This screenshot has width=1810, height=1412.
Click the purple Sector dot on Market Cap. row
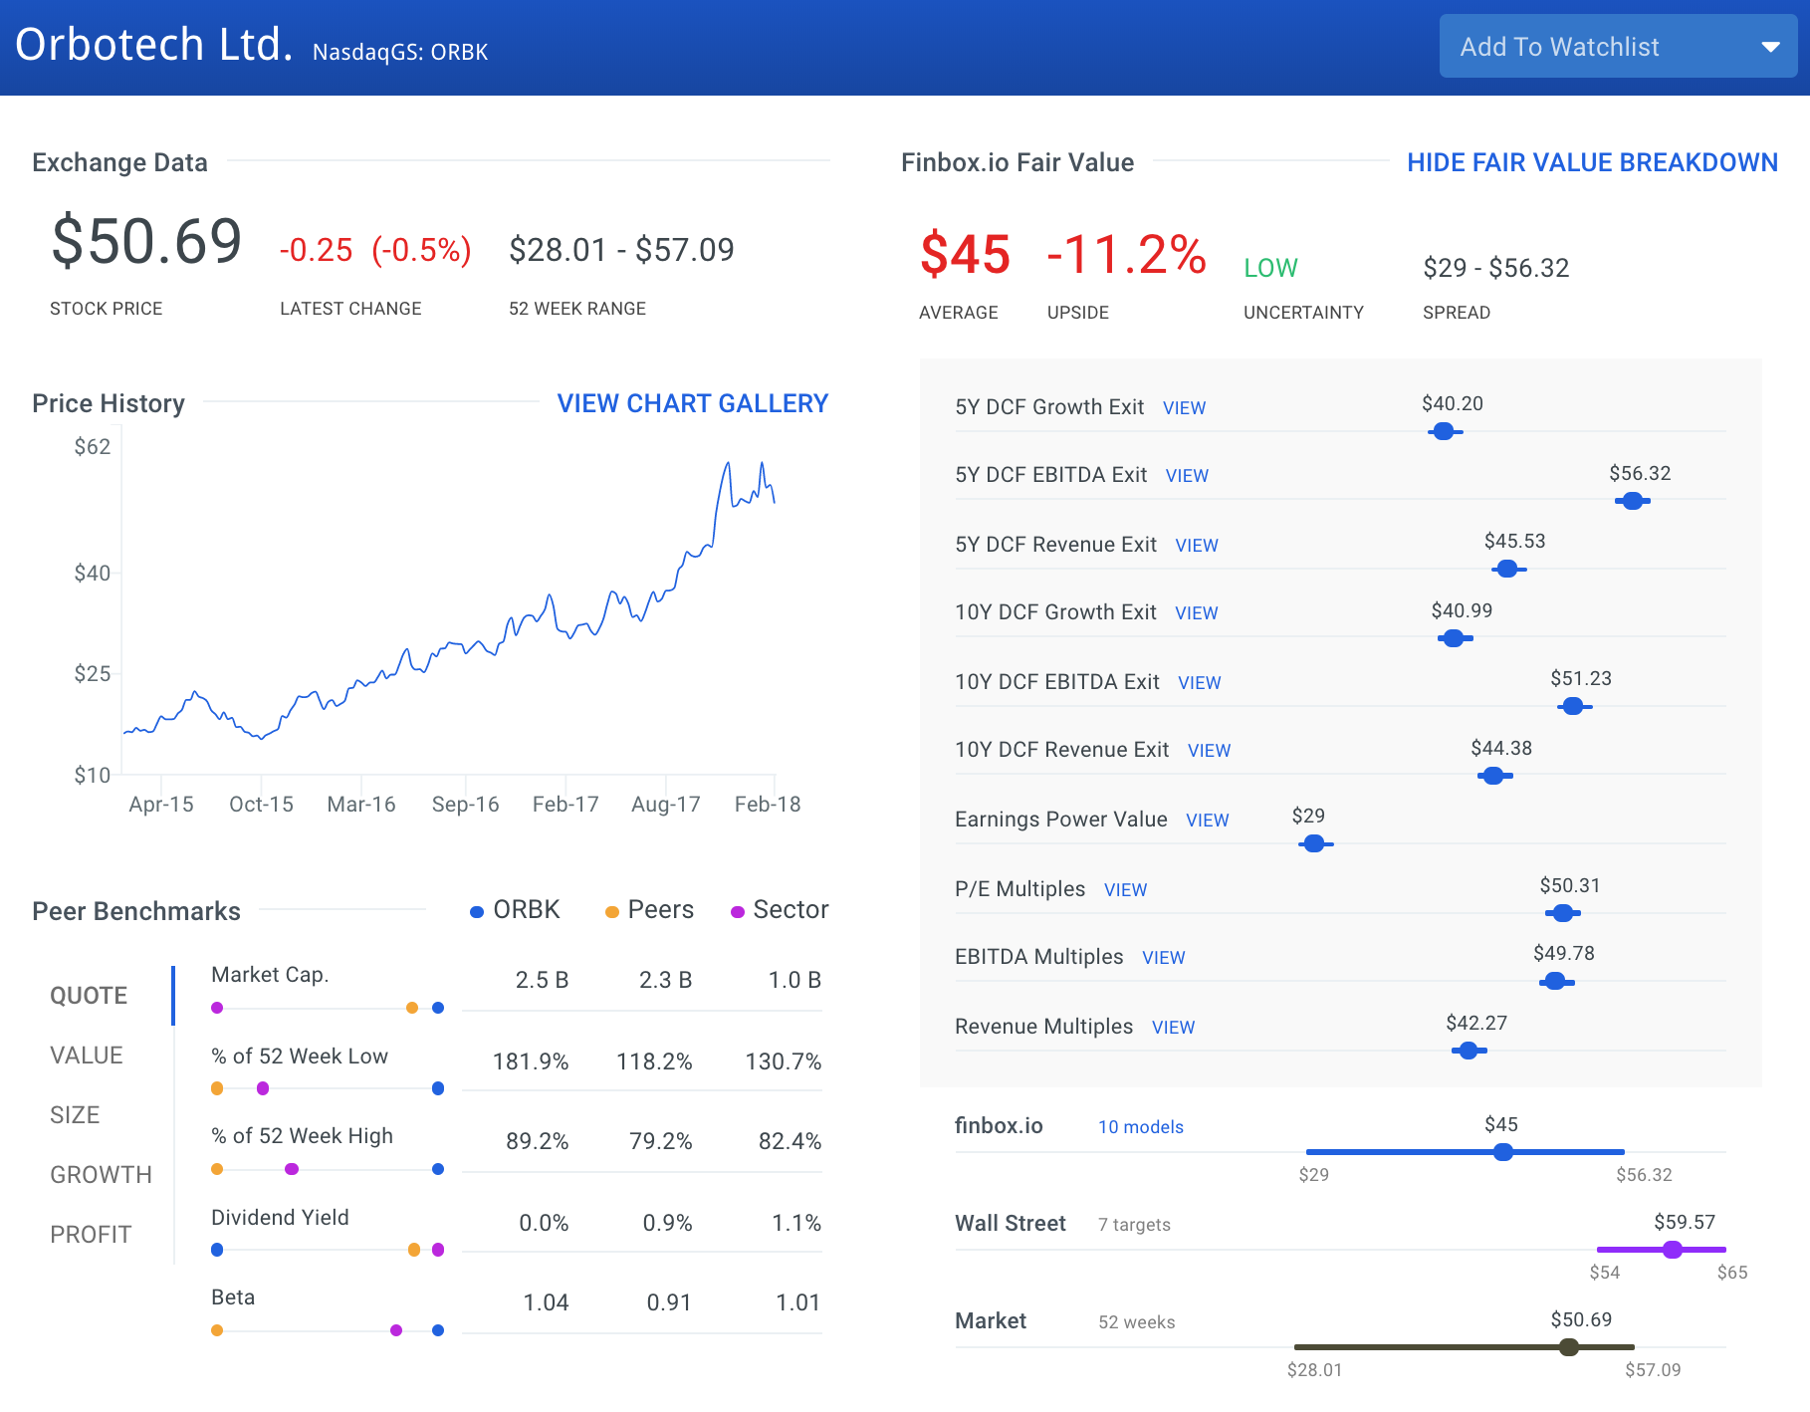coord(217,1008)
